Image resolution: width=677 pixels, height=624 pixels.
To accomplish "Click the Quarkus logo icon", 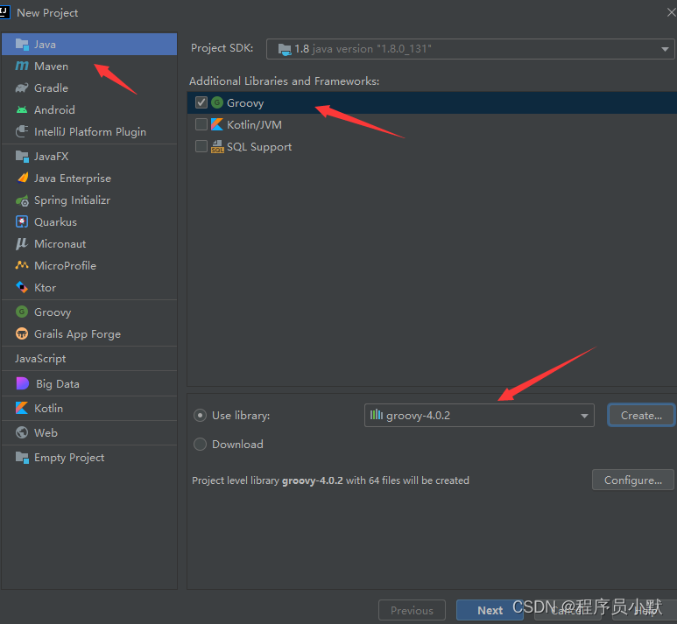I will coord(22,221).
